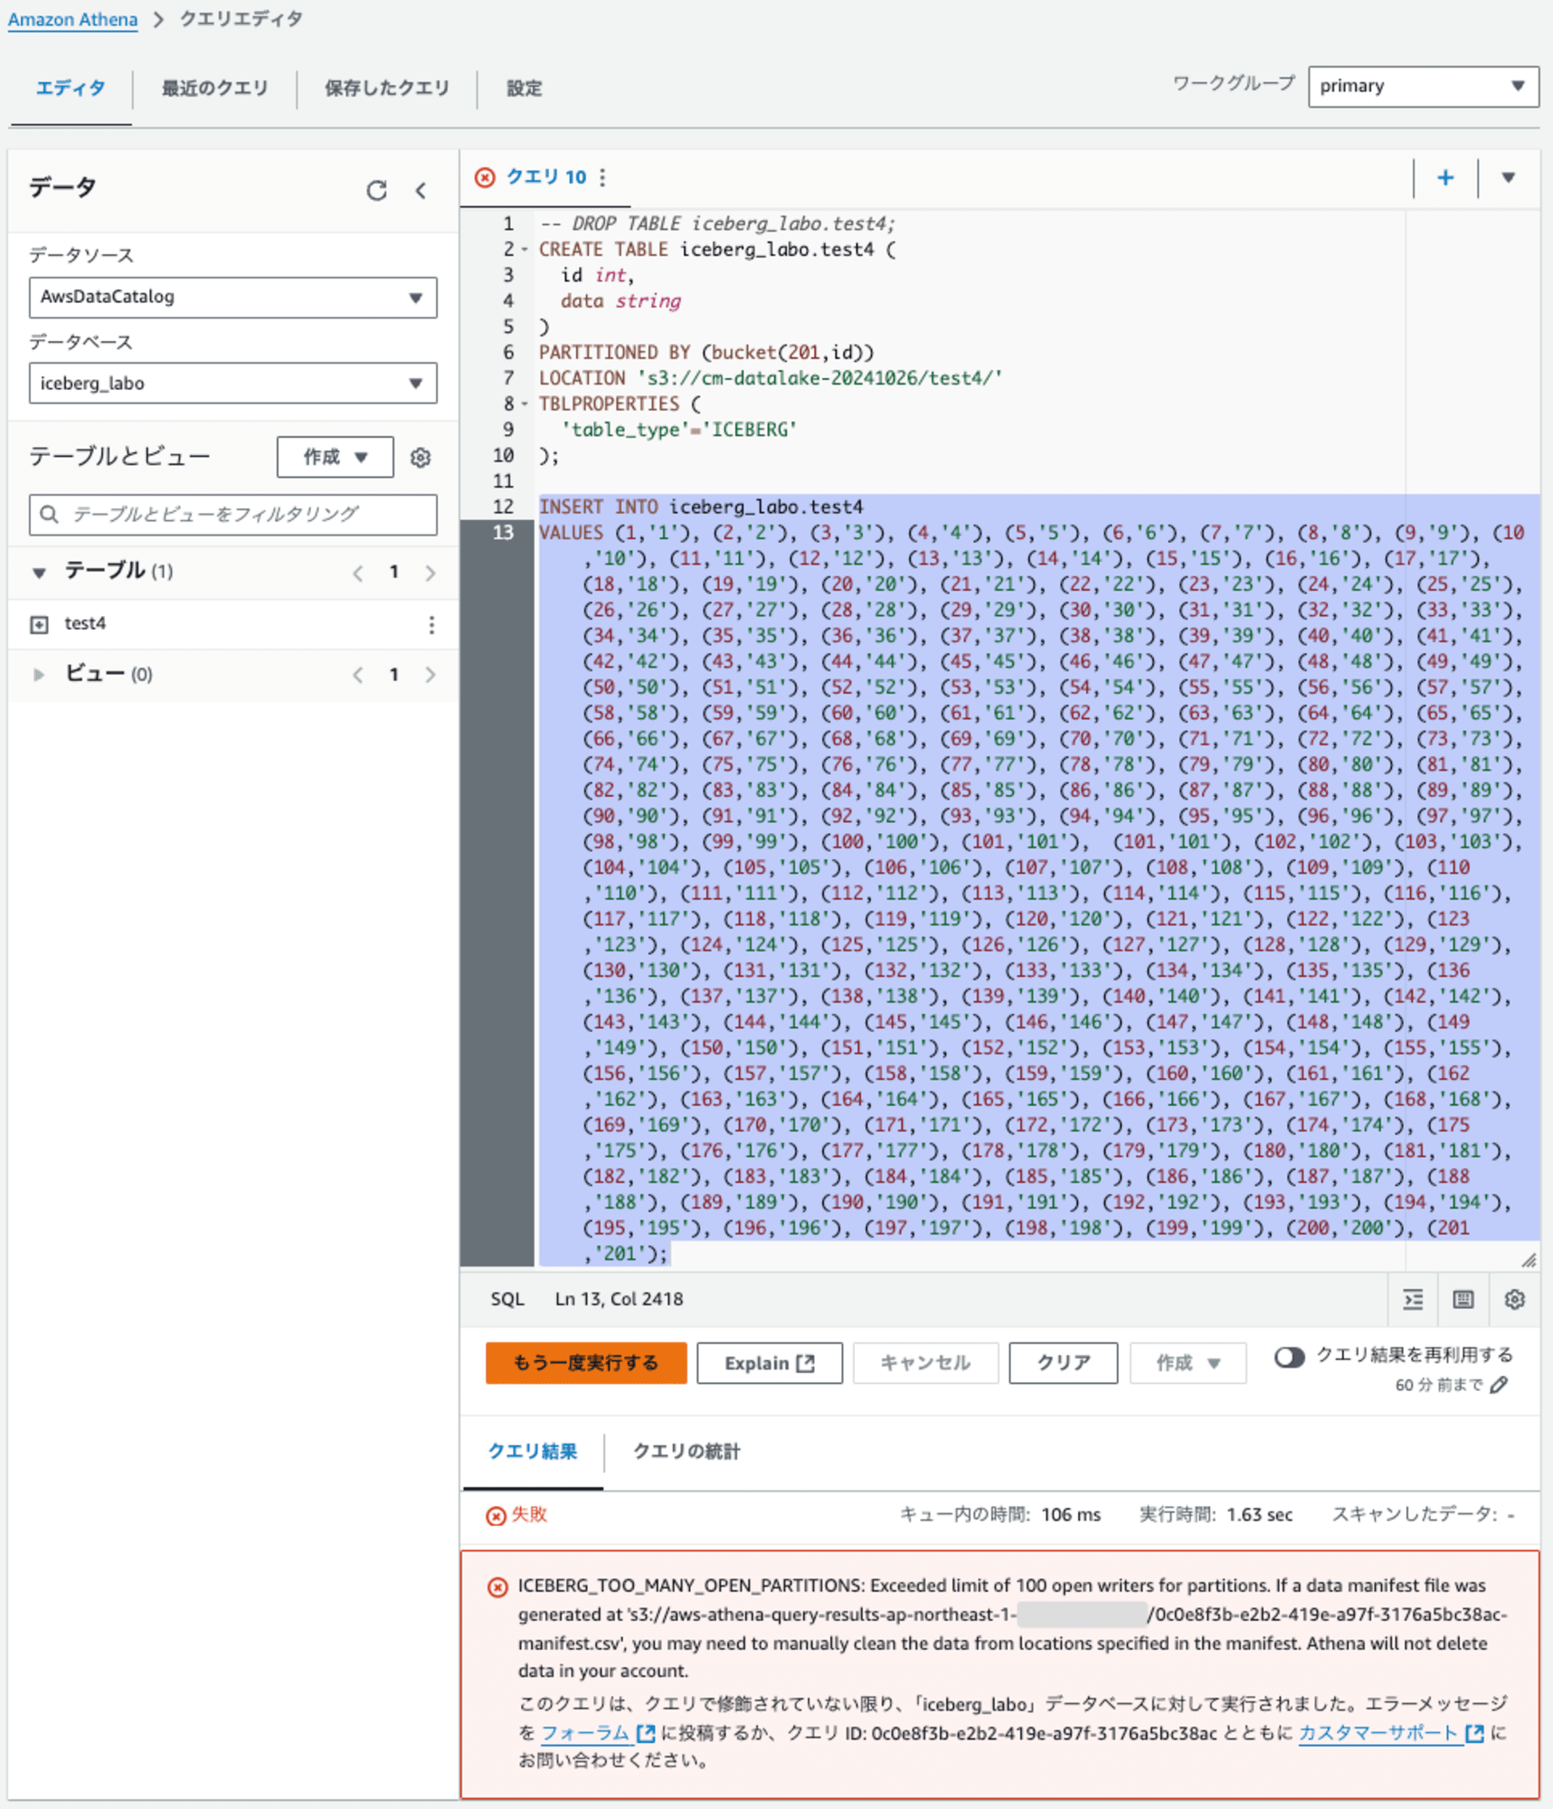Open the customer support link

(1390, 1733)
